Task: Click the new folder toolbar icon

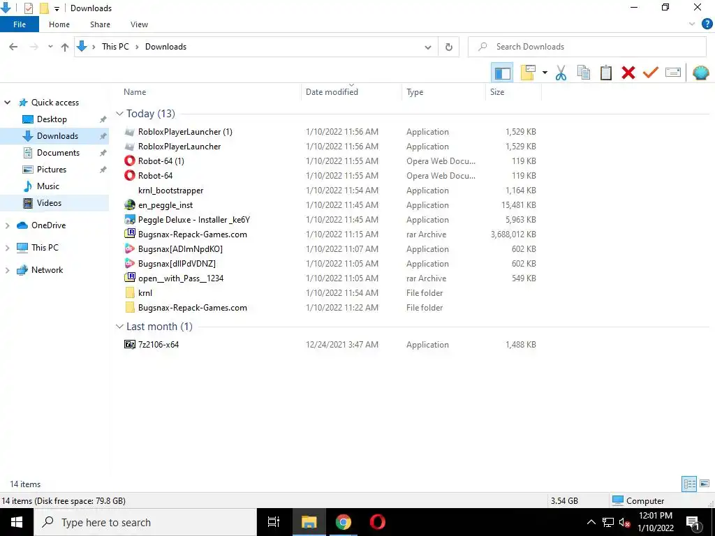Action: pyautogui.click(x=528, y=73)
